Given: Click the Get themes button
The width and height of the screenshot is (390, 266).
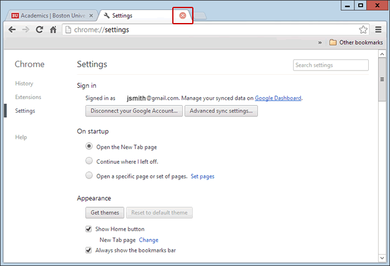Looking at the screenshot, I should (x=105, y=212).
